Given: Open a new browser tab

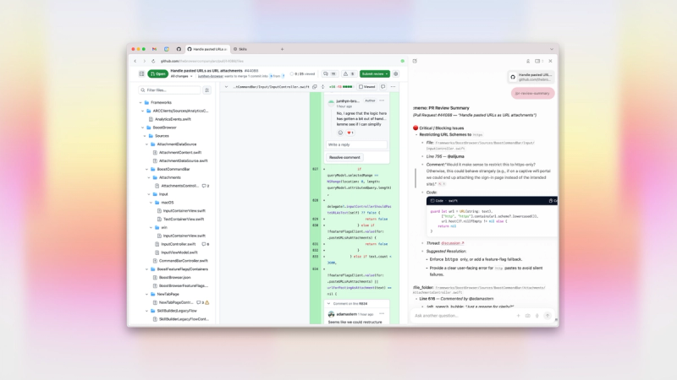Looking at the screenshot, I should tap(282, 49).
